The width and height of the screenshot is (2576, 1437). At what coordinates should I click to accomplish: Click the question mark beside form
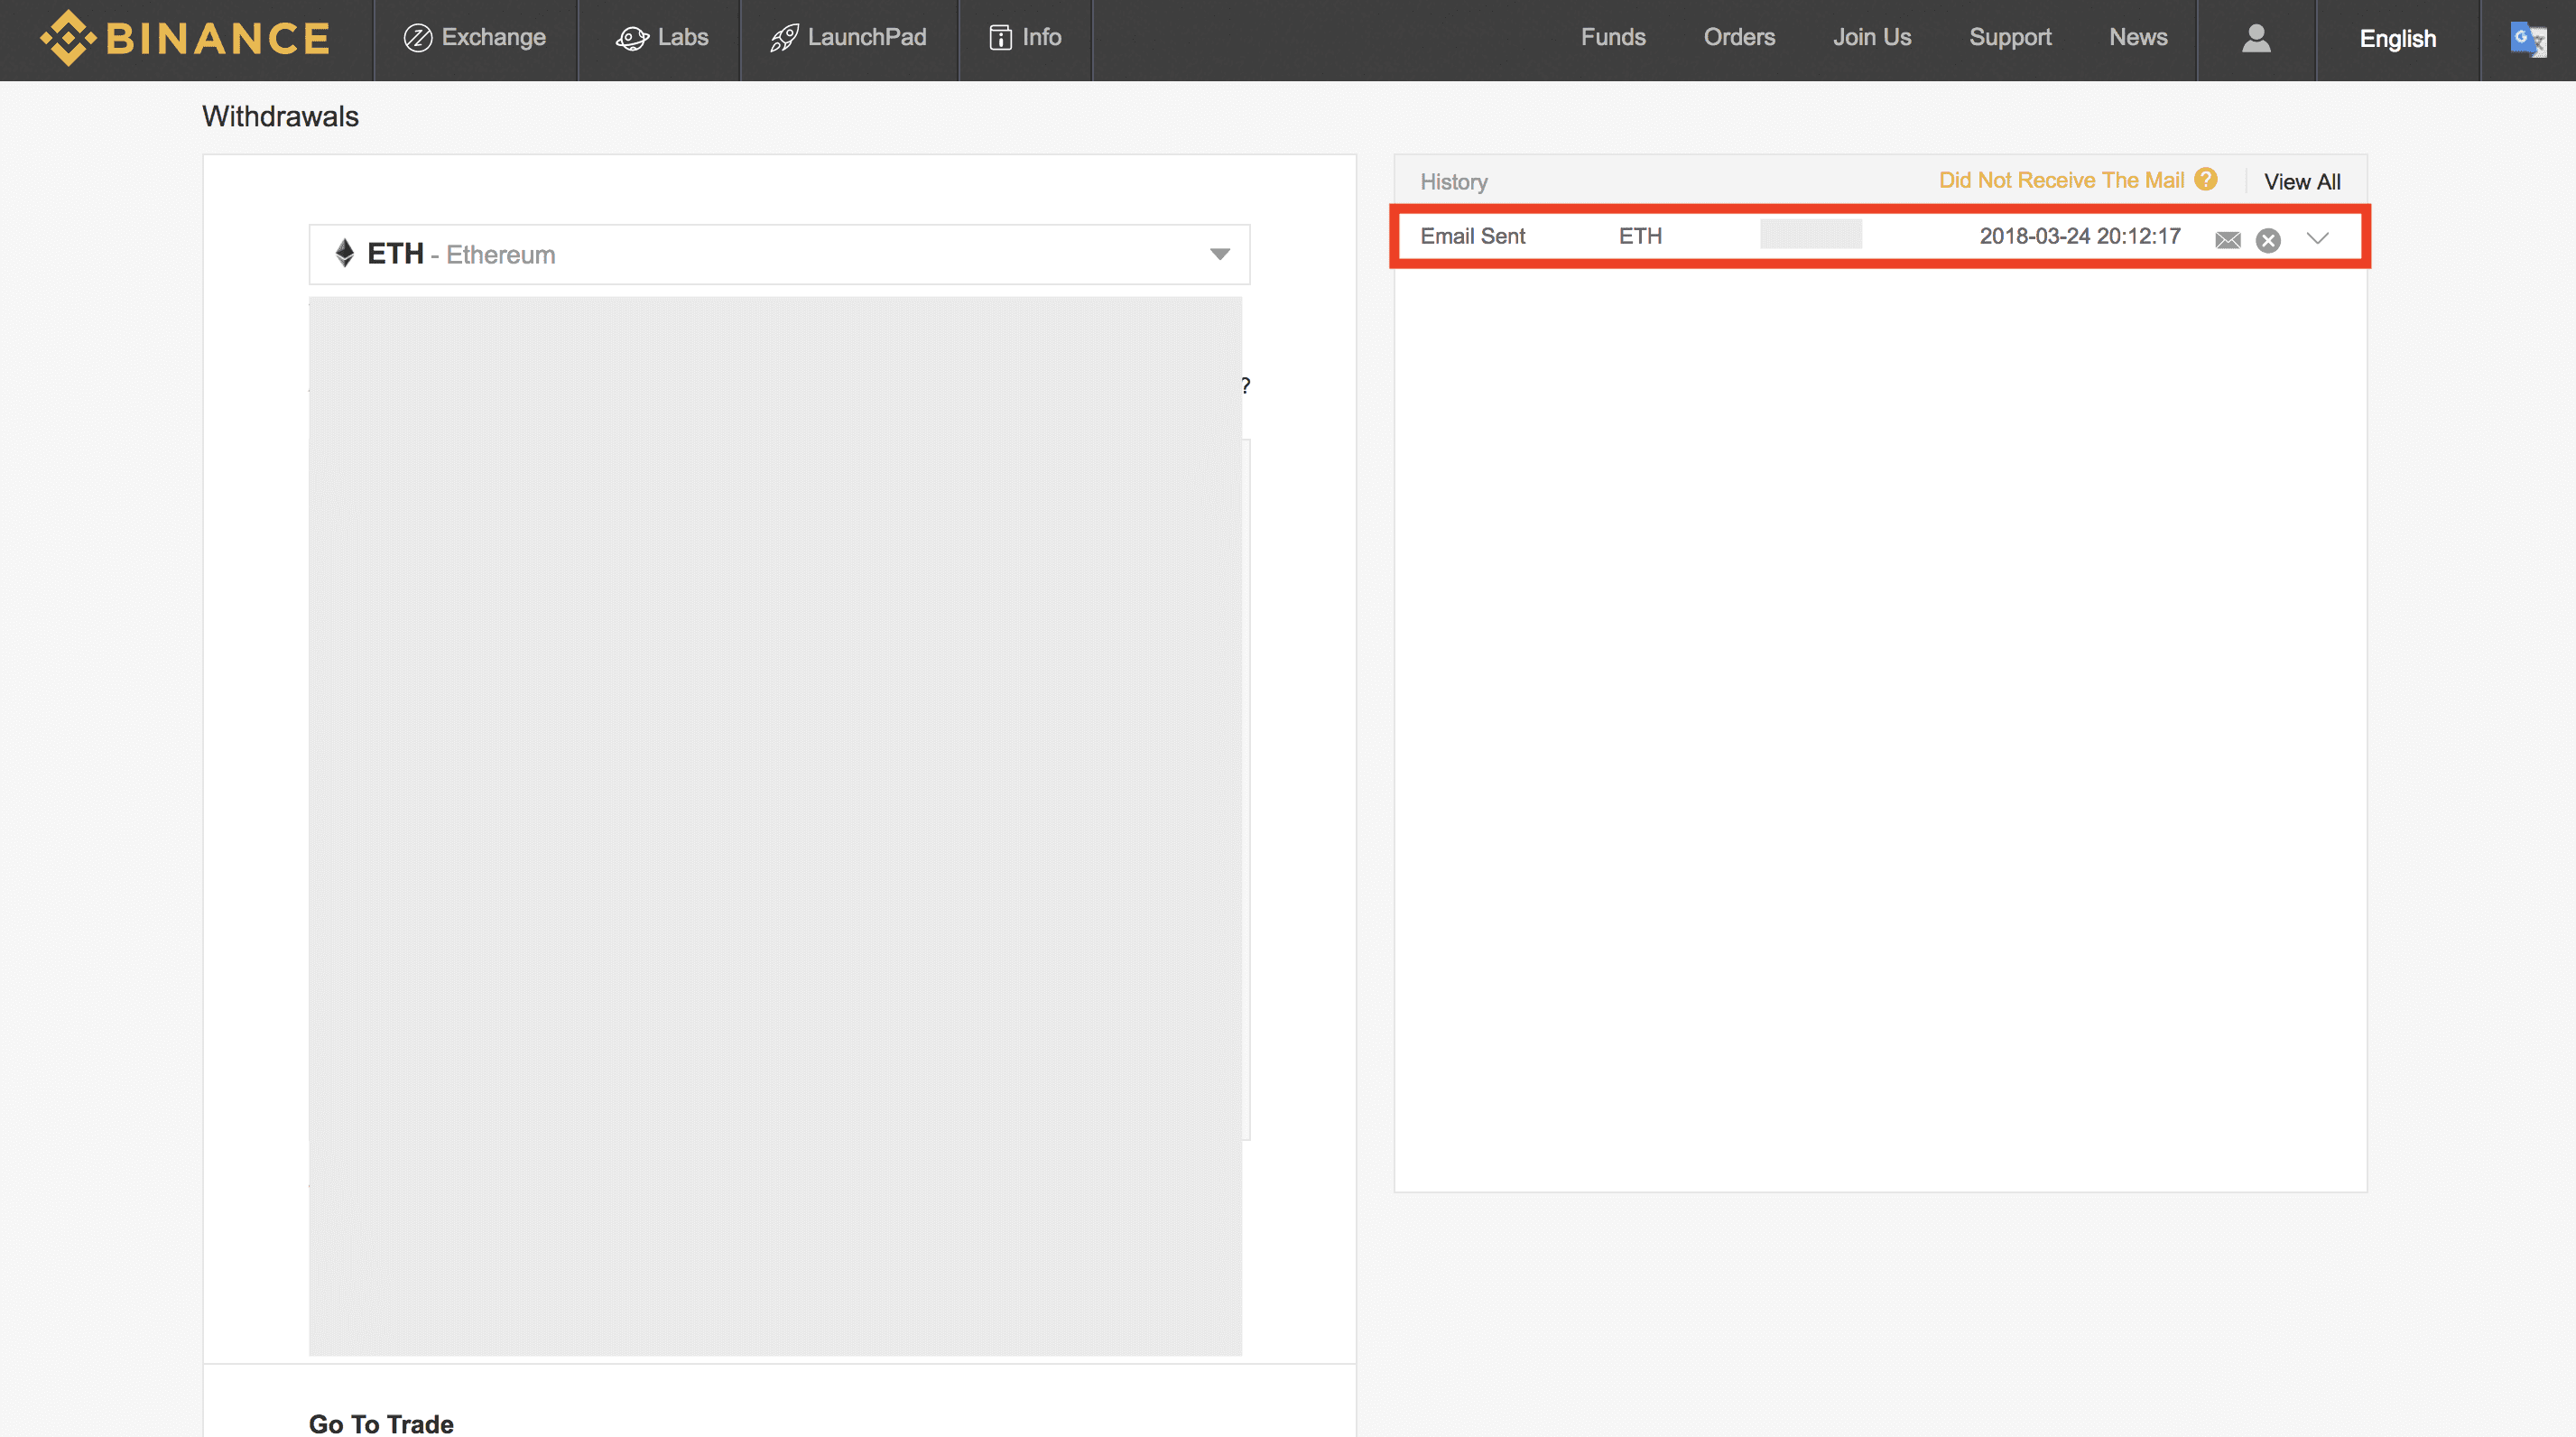pyautogui.click(x=1245, y=385)
